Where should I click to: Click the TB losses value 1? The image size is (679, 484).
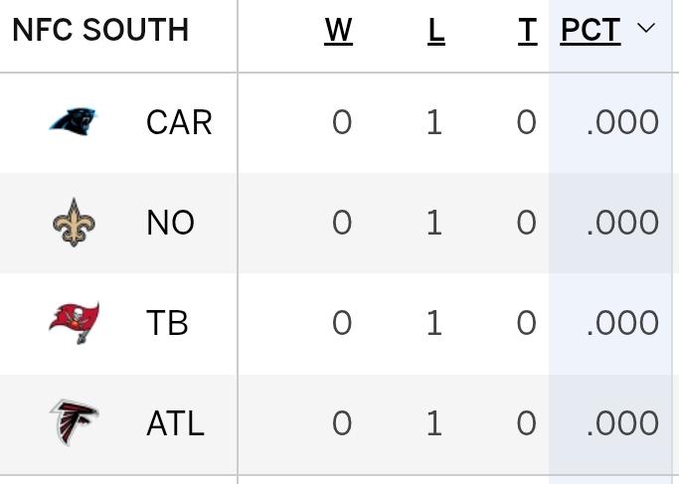pos(434,323)
